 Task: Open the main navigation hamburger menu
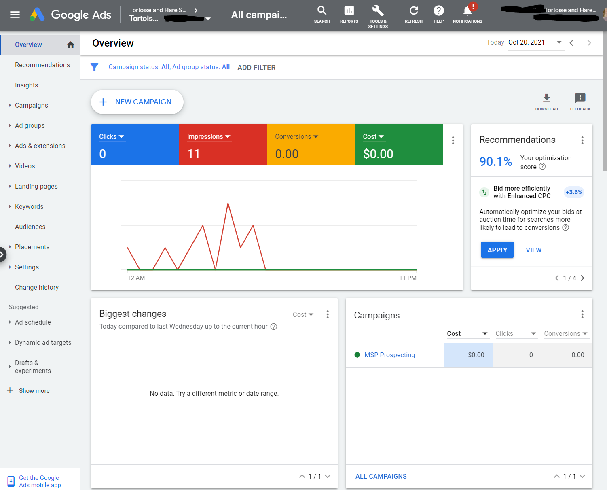tap(15, 15)
